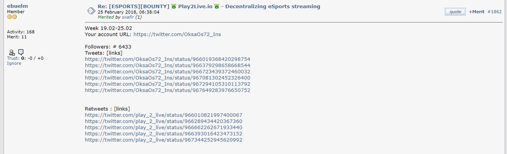The height and width of the screenshot is (154, 507).
Task: Open the tweet link ending in 650752
Action: (x=168, y=90)
